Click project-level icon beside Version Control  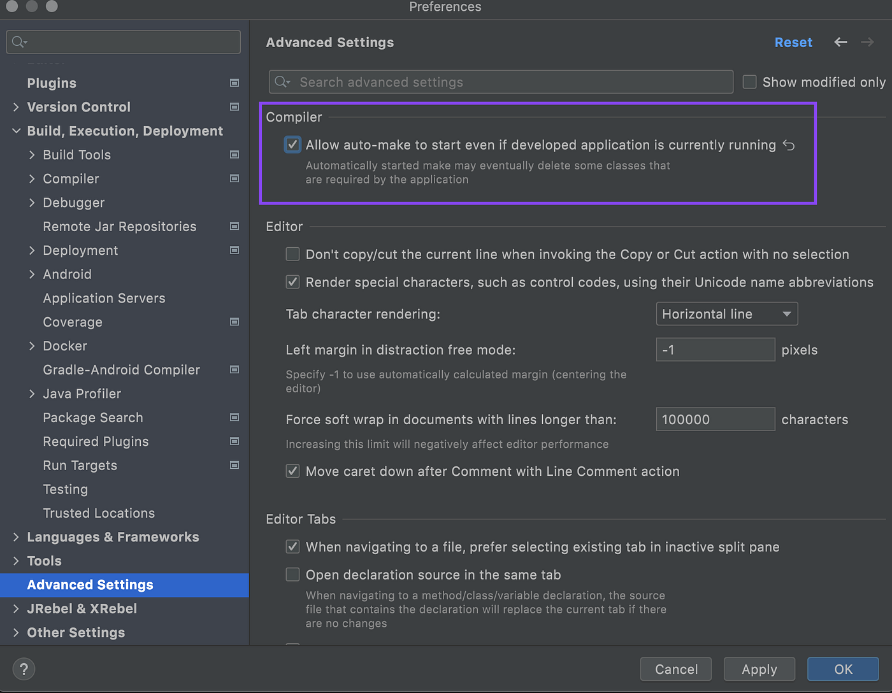[234, 107]
